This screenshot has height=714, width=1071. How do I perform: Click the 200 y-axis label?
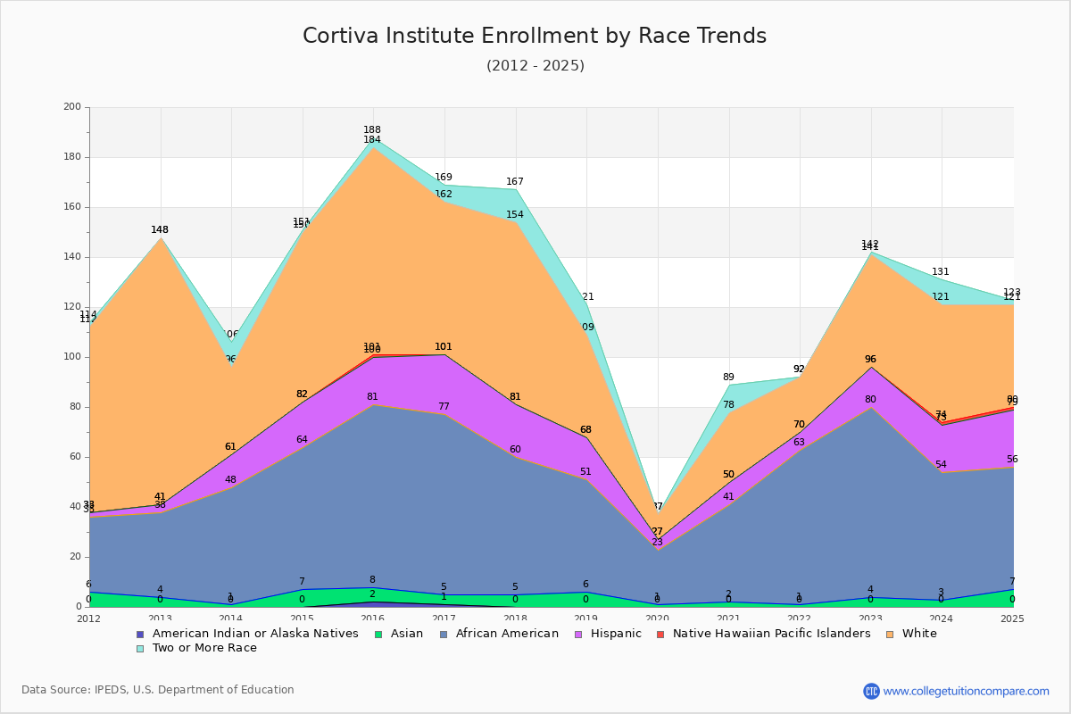coord(72,107)
